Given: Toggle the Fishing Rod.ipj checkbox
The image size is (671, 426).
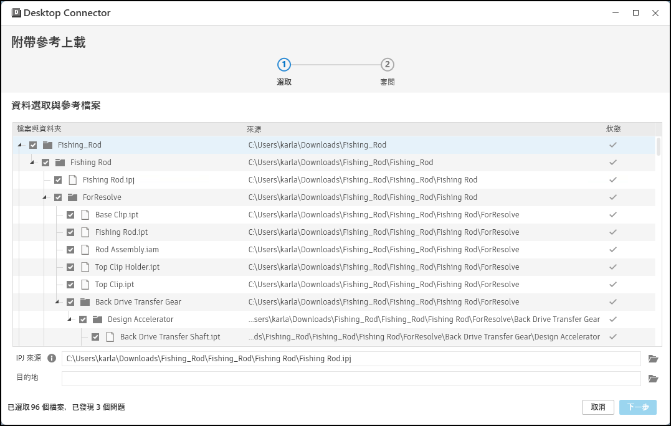Looking at the screenshot, I should [x=58, y=180].
